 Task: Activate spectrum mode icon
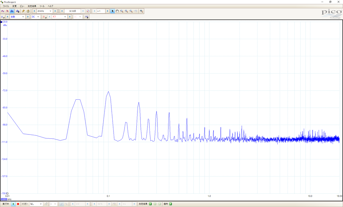12,11
